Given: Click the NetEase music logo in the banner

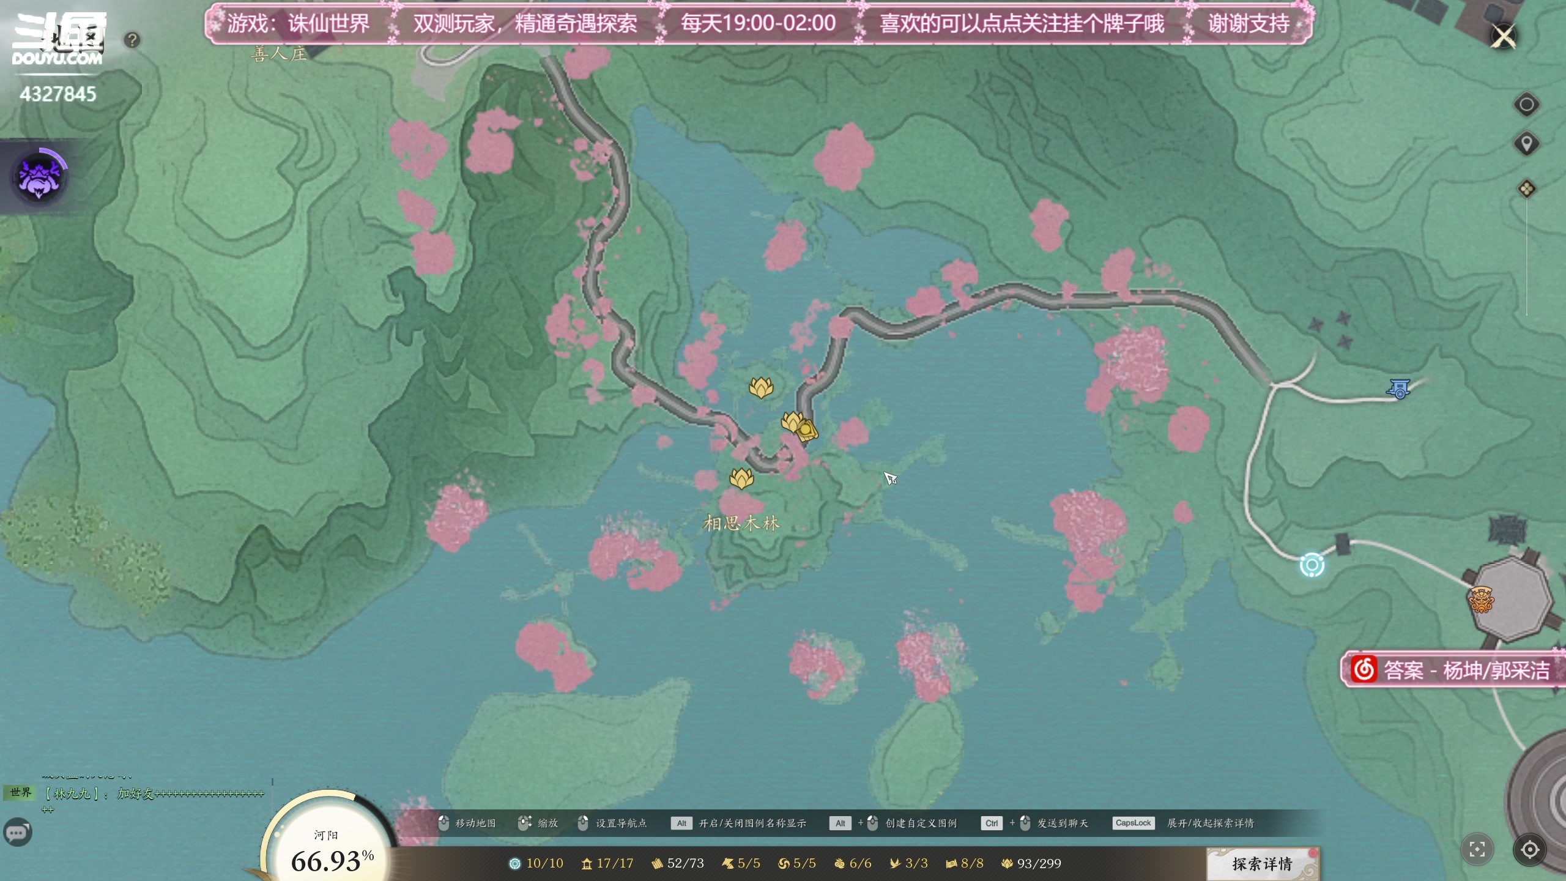Looking at the screenshot, I should (1364, 669).
